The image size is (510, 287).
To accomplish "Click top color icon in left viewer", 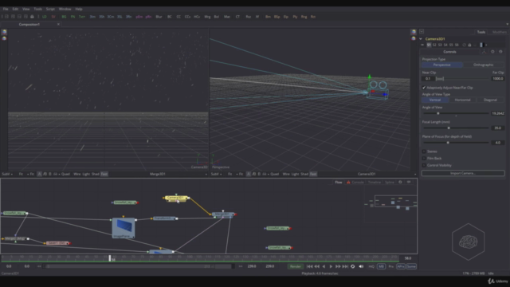I will [4, 32].
